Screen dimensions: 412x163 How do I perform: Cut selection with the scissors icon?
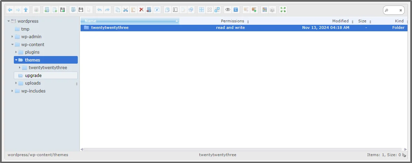click(x=125, y=10)
